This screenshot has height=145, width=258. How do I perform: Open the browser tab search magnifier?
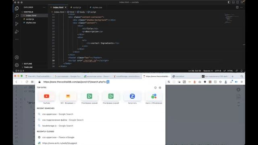tap(242, 76)
